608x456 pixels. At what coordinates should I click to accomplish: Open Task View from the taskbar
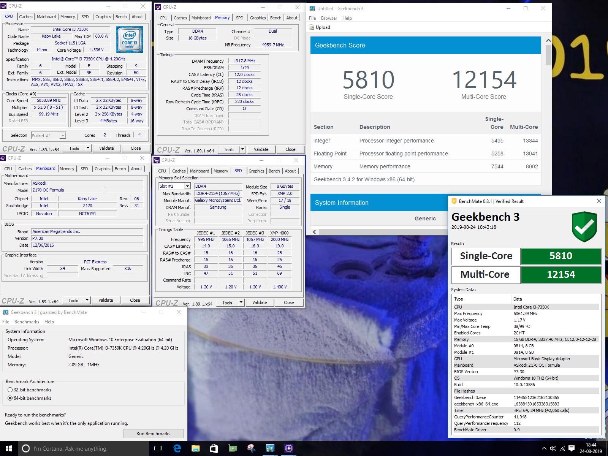[x=158, y=448]
